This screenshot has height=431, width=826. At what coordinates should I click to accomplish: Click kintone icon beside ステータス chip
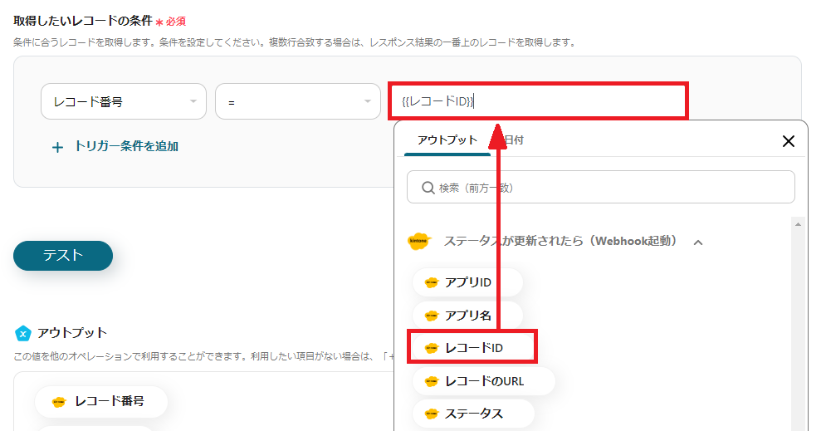[x=431, y=414]
